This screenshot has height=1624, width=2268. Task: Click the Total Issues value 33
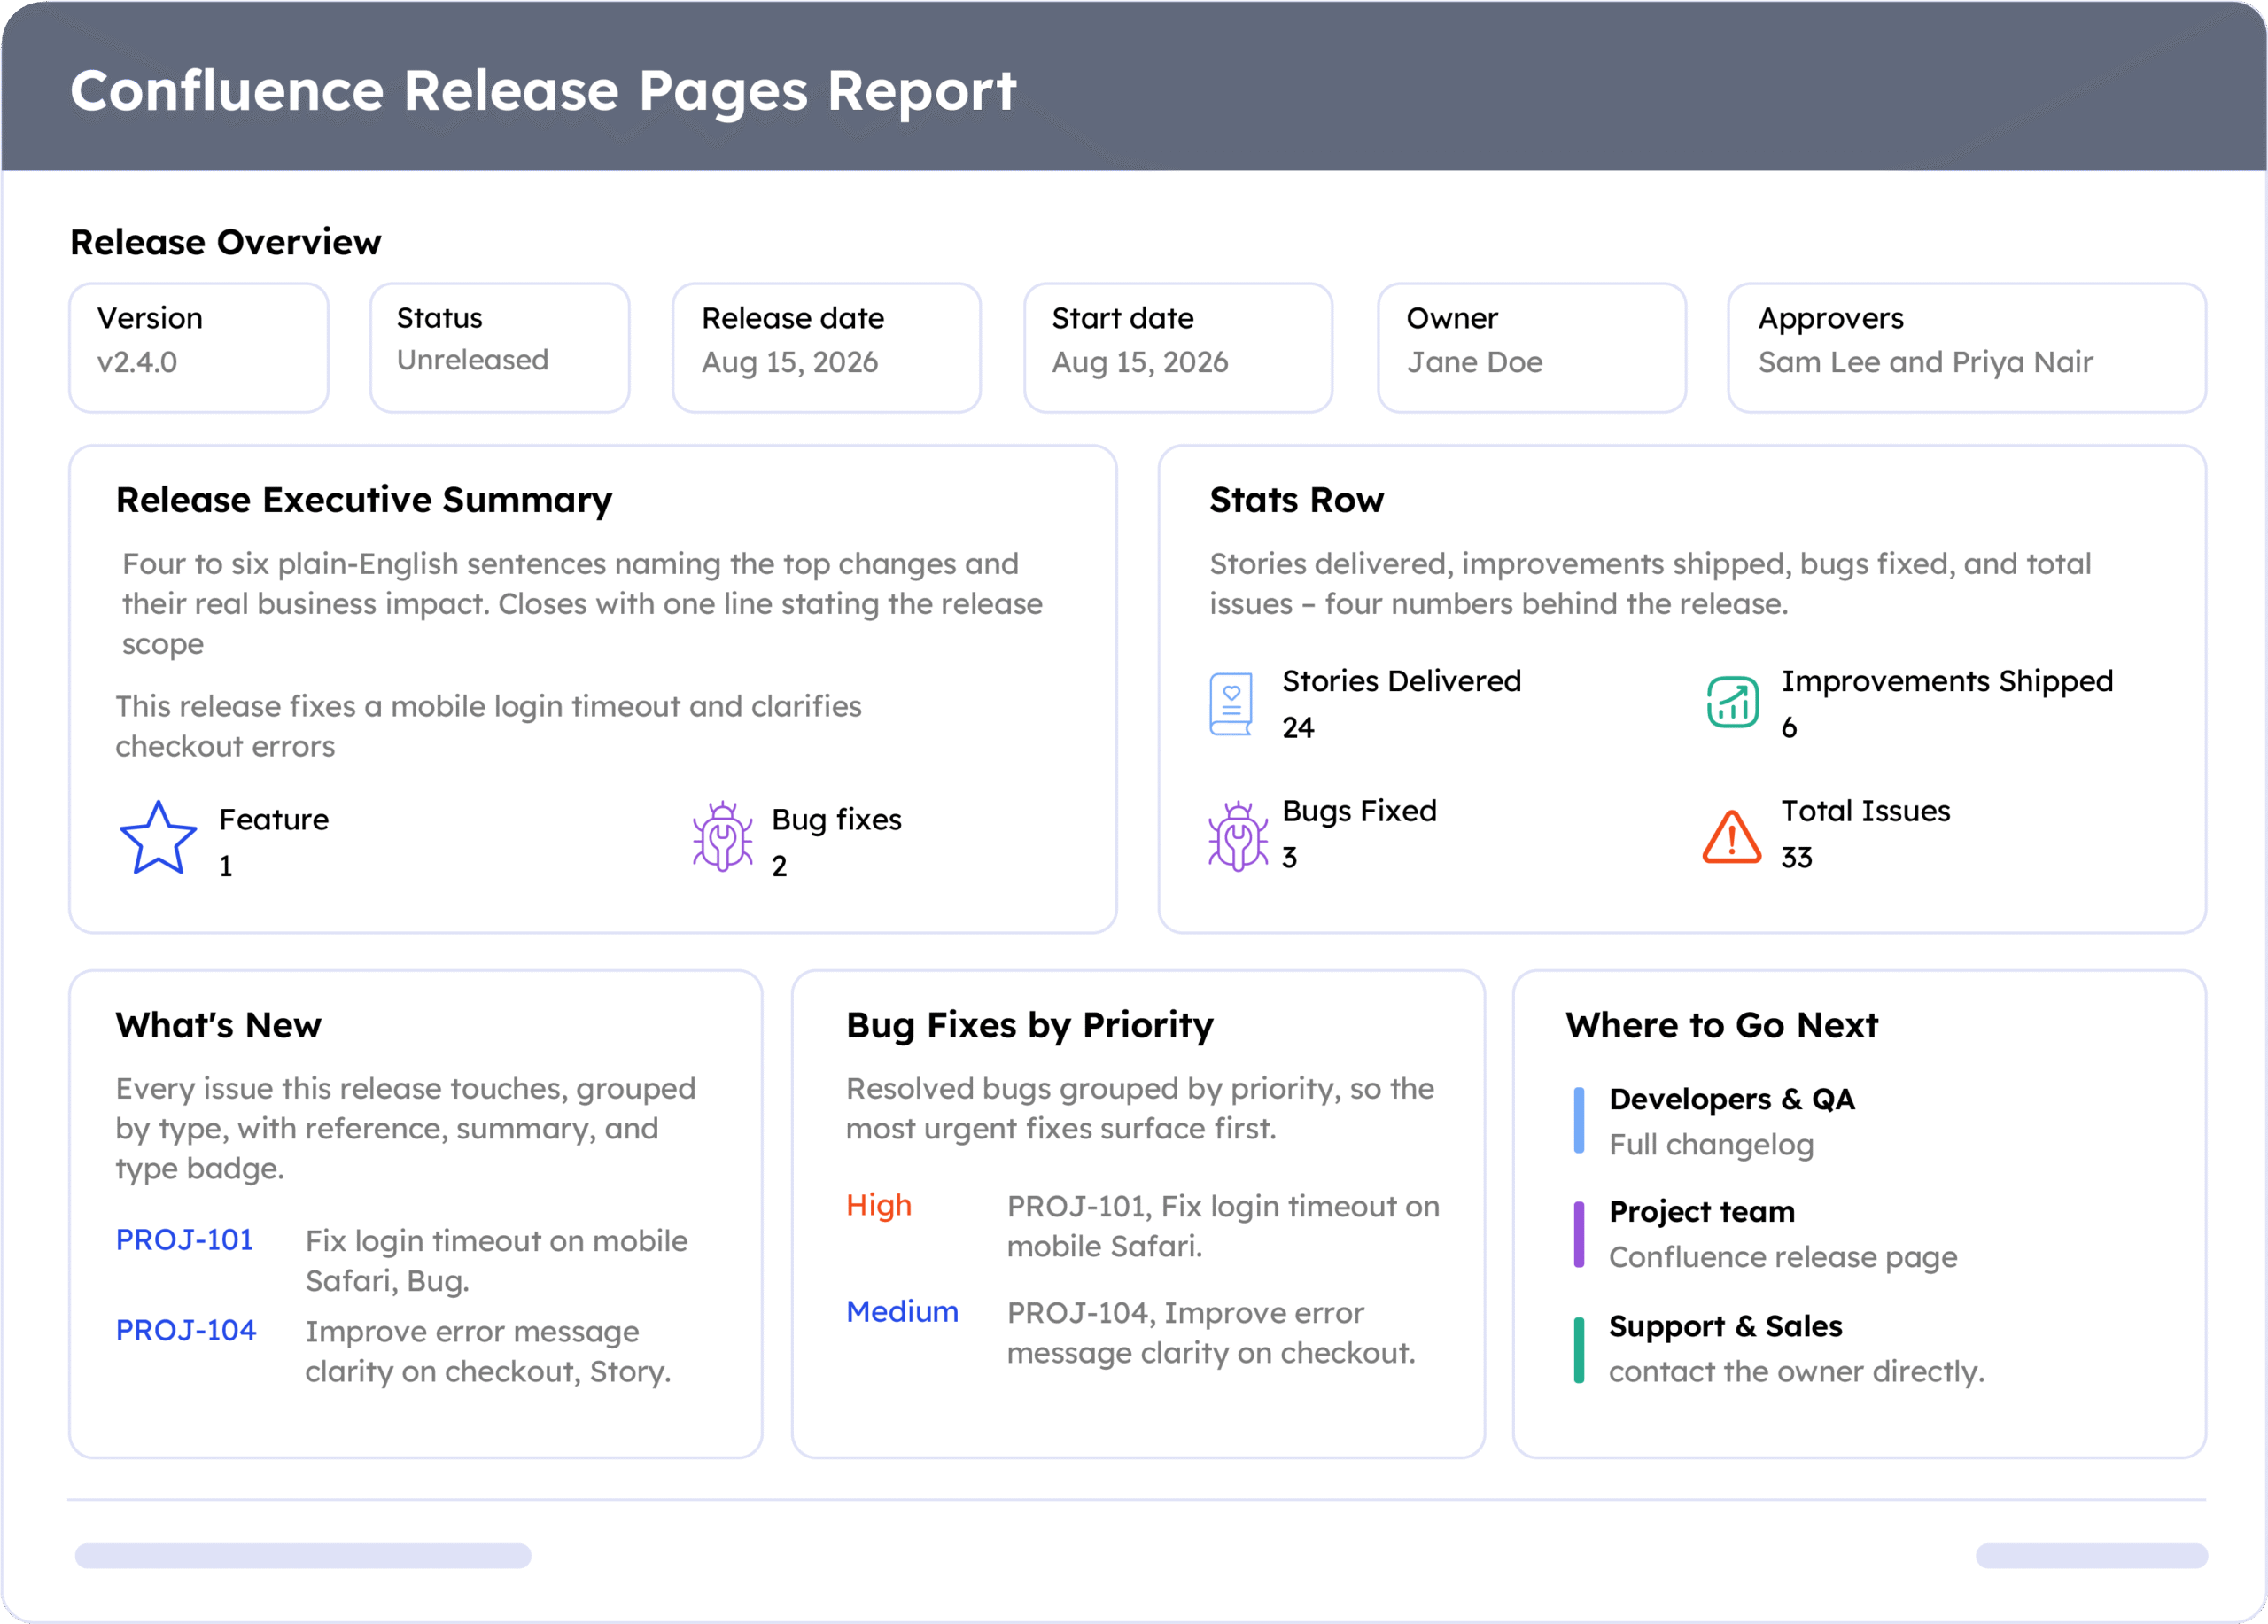click(1797, 858)
